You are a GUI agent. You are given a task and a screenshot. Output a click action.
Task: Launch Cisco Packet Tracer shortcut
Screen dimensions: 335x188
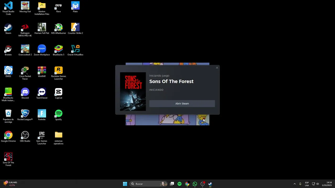coord(25,73)
